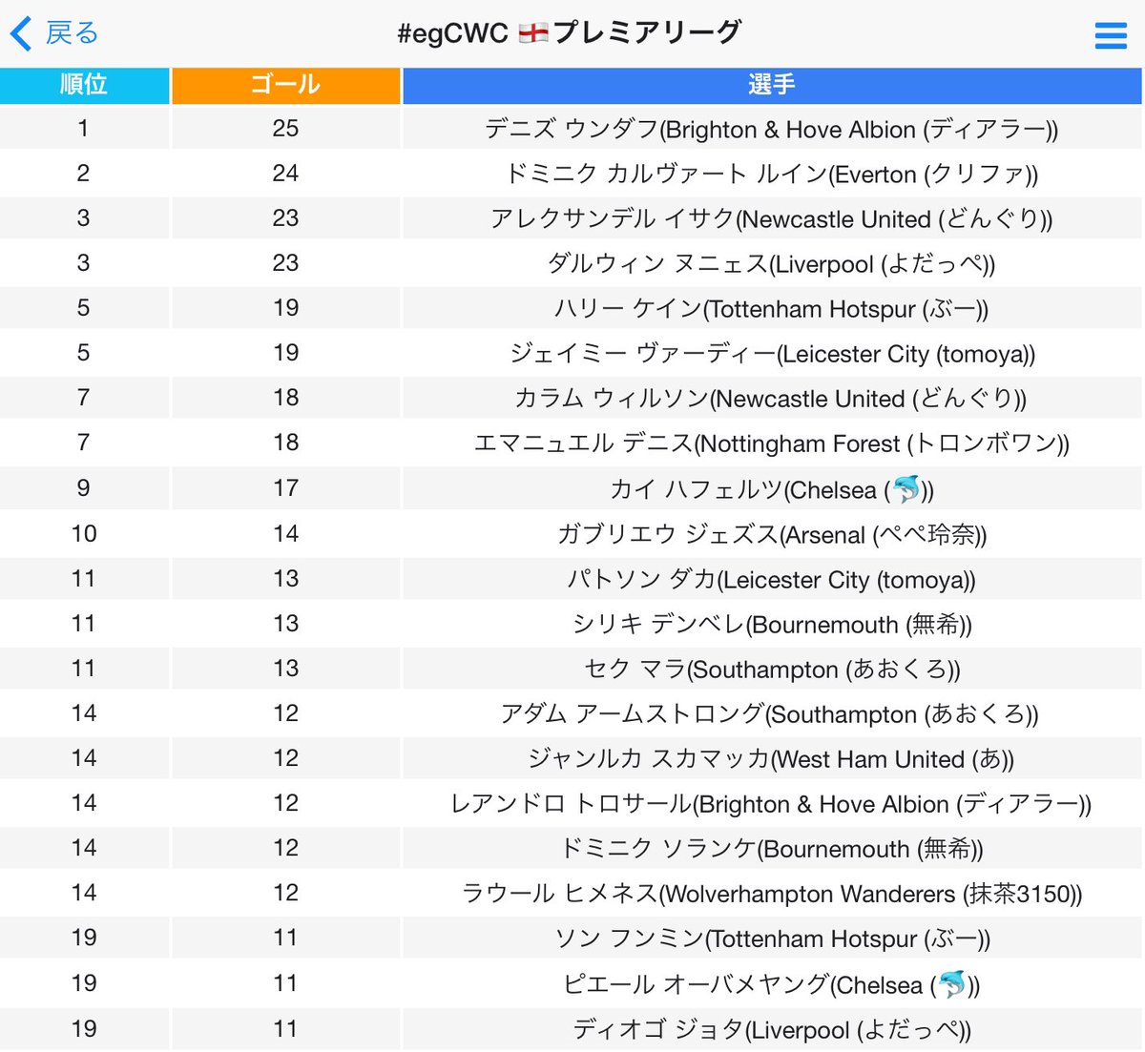Sort by ゴール column header
1145x1052 pixels.
(285, 85)
